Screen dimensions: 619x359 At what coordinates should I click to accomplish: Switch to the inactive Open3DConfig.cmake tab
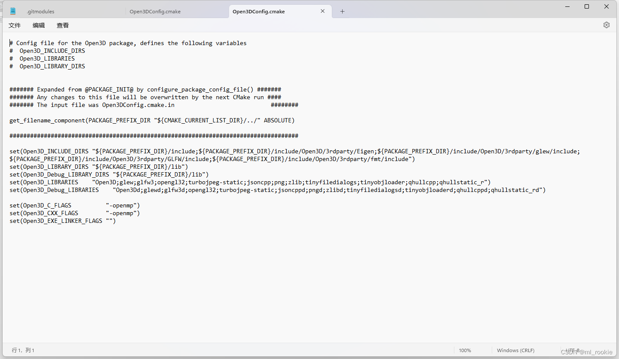pyautogui.click(x=155, y=12)
